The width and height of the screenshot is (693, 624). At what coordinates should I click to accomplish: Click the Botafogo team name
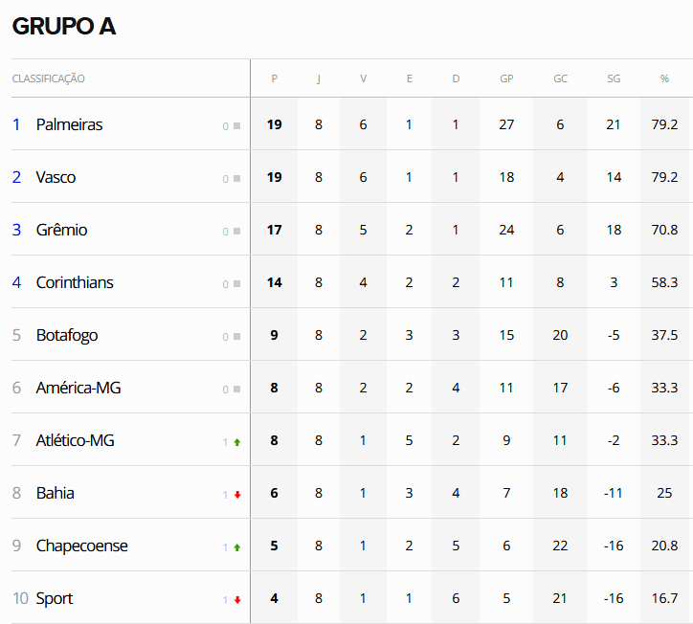click(x=67, y=335)
